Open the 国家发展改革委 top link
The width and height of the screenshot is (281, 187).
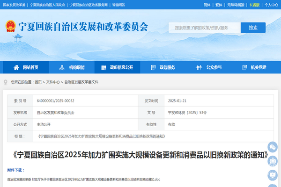(14, 4)
